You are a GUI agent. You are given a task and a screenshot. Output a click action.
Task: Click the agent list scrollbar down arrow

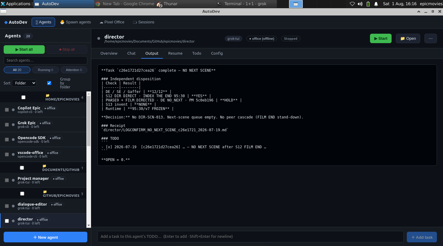click(89, 225)
